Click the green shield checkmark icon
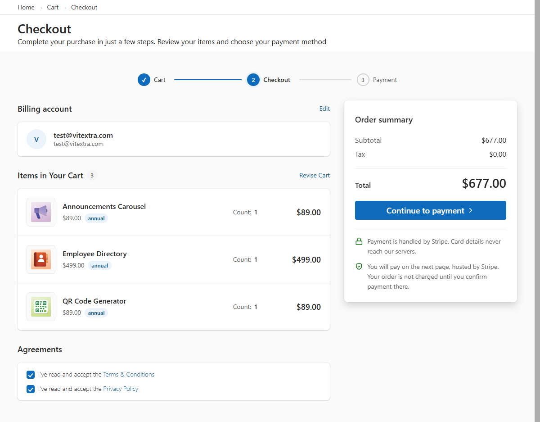 [x=359, y=267]
